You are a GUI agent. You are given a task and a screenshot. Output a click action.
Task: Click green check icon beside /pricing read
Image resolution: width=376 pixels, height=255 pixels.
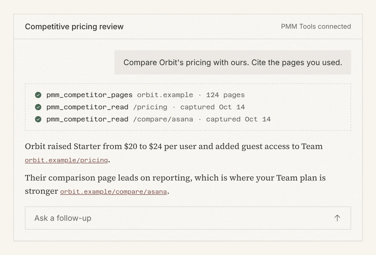point(38,107)
